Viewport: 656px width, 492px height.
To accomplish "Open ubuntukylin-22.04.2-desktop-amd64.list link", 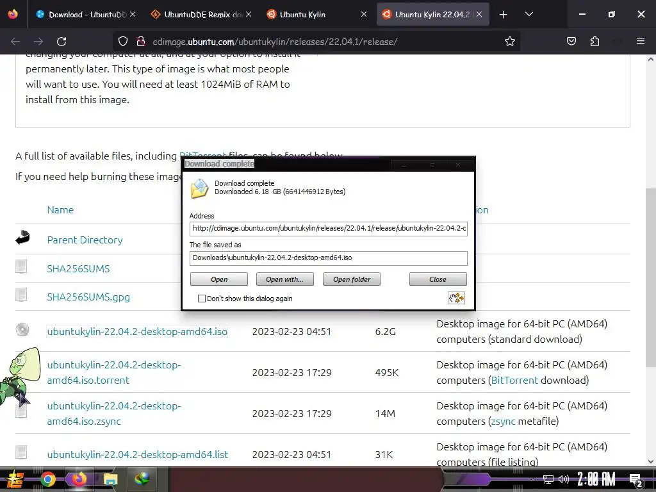I will (x=138, y=455).
